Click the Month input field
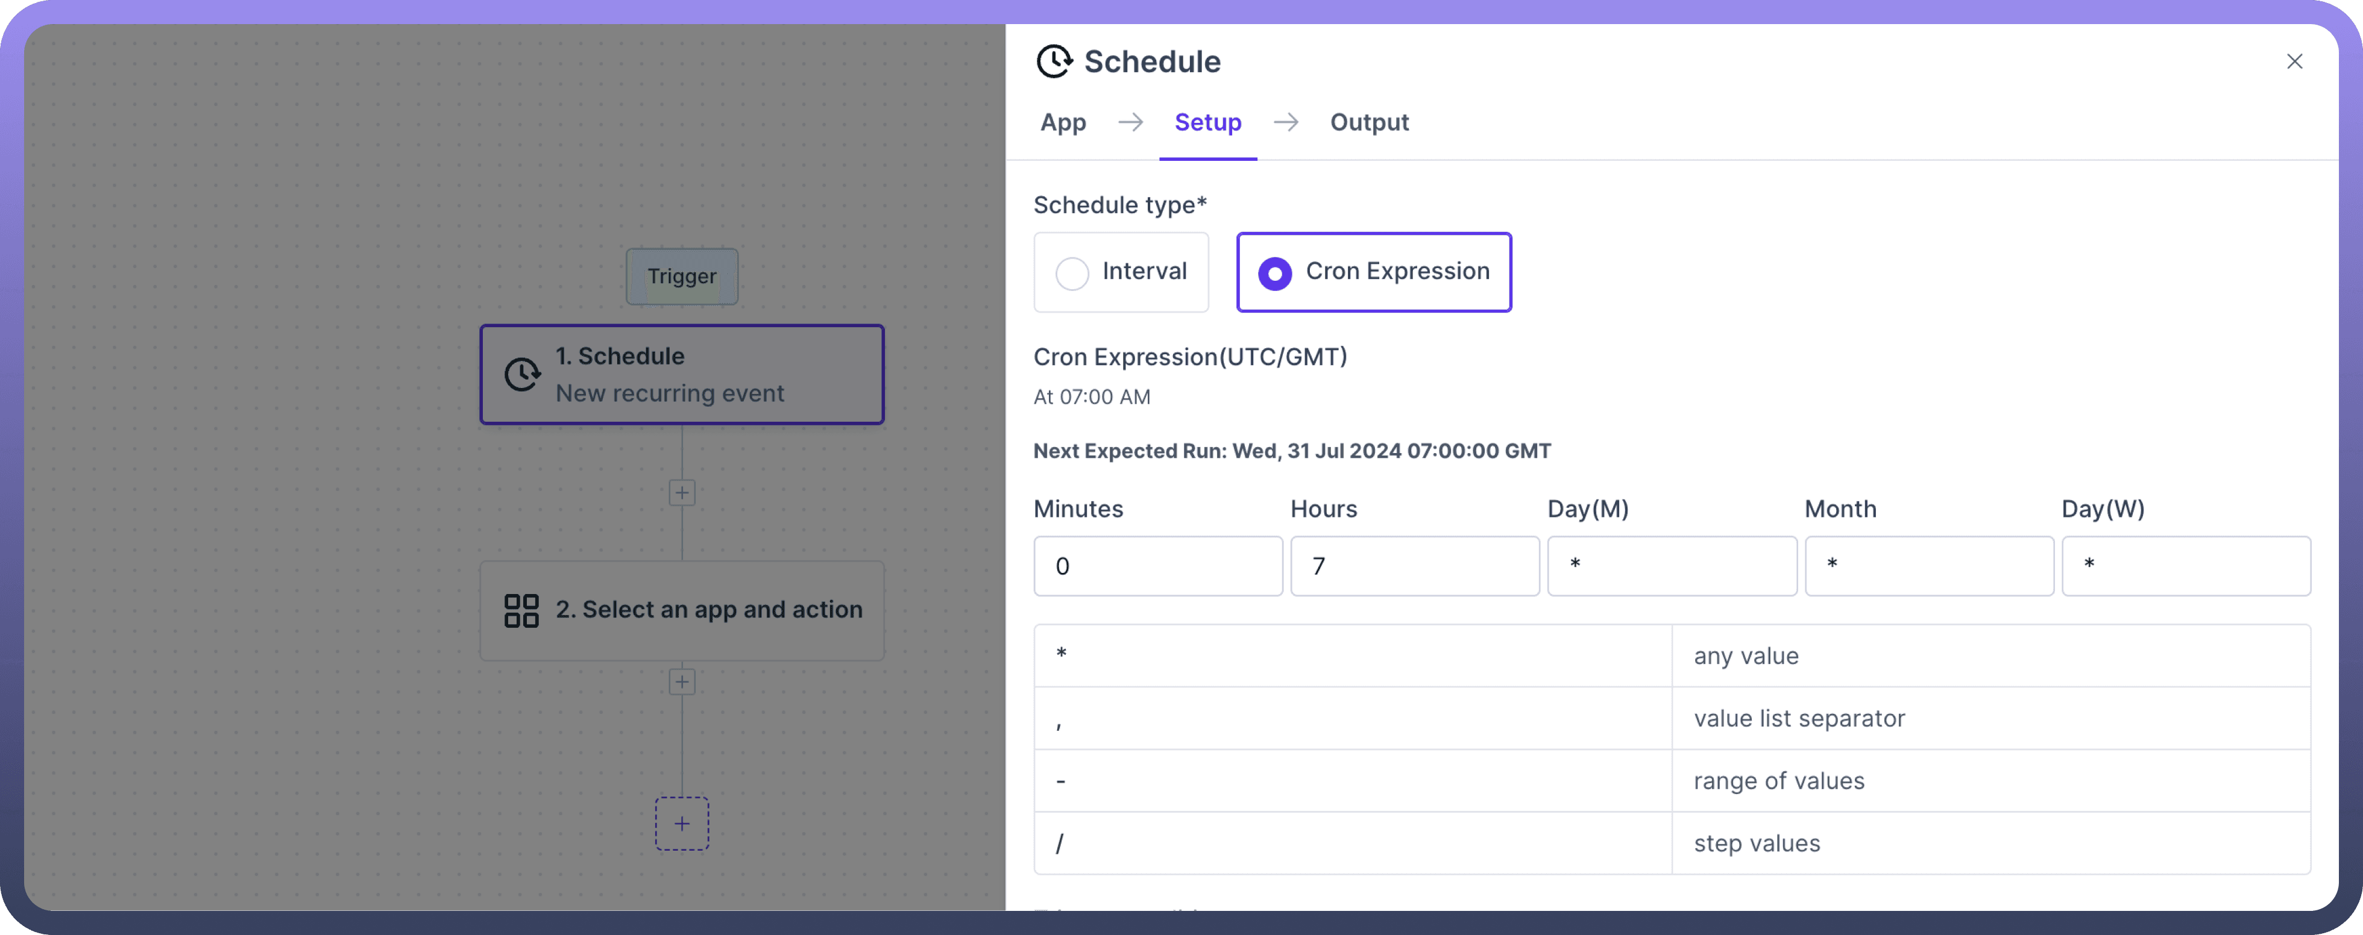 [1929, 566]
